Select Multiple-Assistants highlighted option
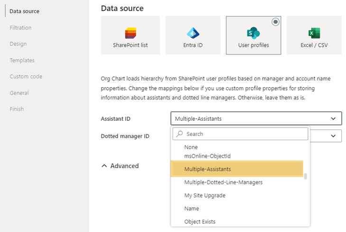The height and width of the screenshot is (232, 346). 237,169
